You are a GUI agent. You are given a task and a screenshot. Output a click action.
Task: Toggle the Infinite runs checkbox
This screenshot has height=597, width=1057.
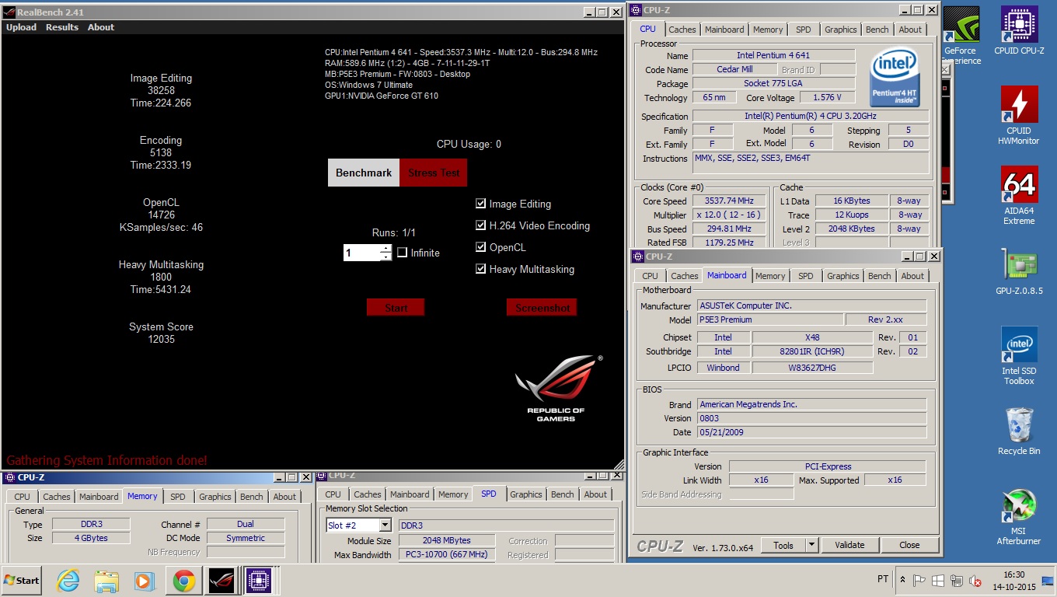[x=402, y=253]
